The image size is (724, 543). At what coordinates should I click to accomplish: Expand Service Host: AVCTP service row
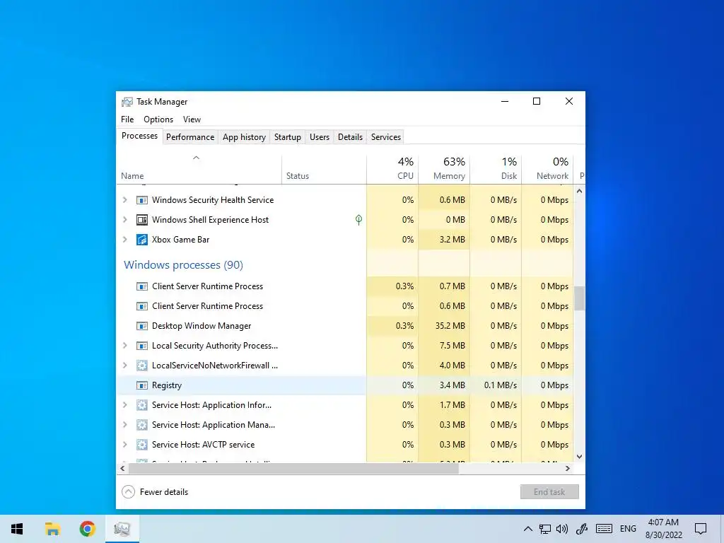124,445
